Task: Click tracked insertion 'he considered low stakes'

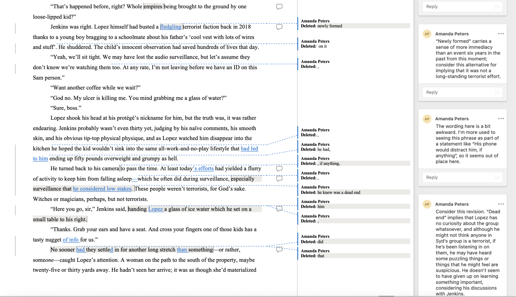Action: click(102, 189)
